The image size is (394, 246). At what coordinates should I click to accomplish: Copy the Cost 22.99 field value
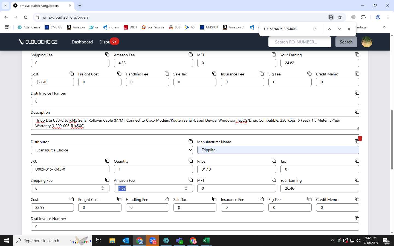(72, 199)
